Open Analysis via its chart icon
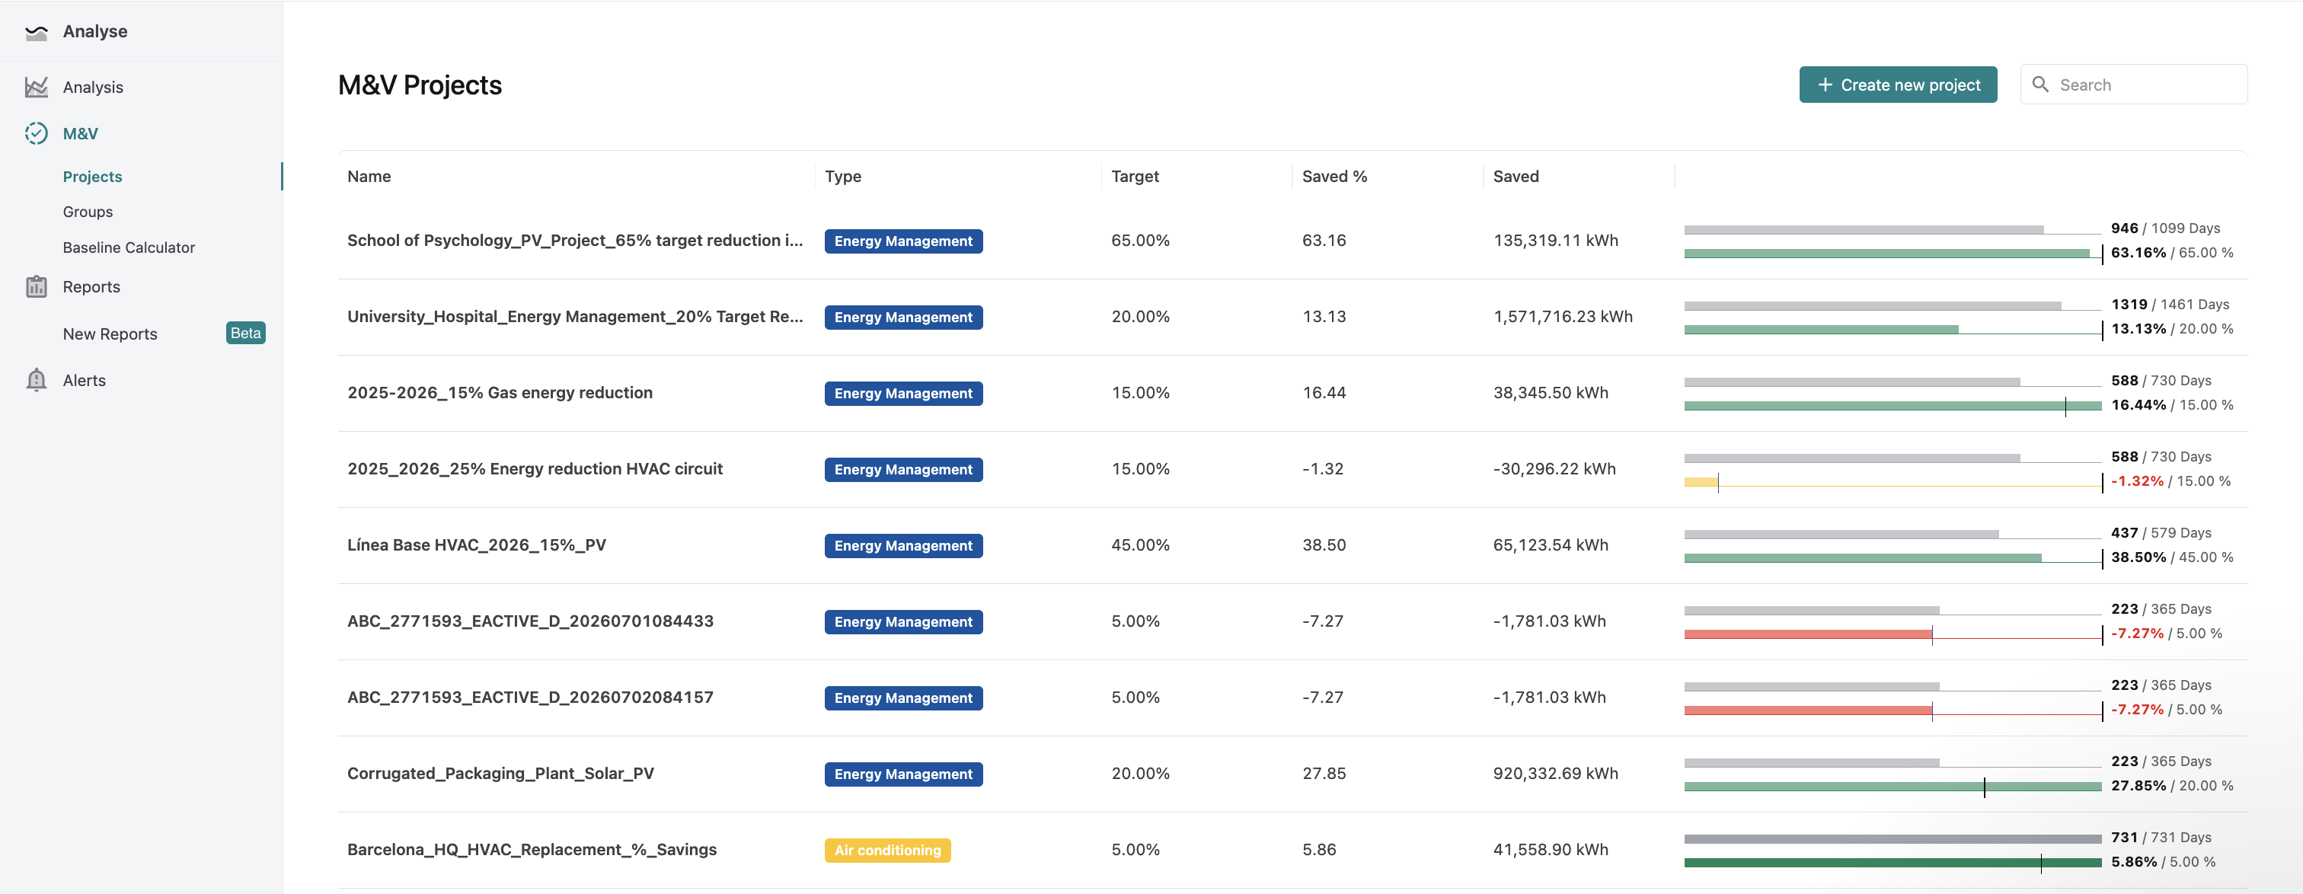 (x=36, y=87)
